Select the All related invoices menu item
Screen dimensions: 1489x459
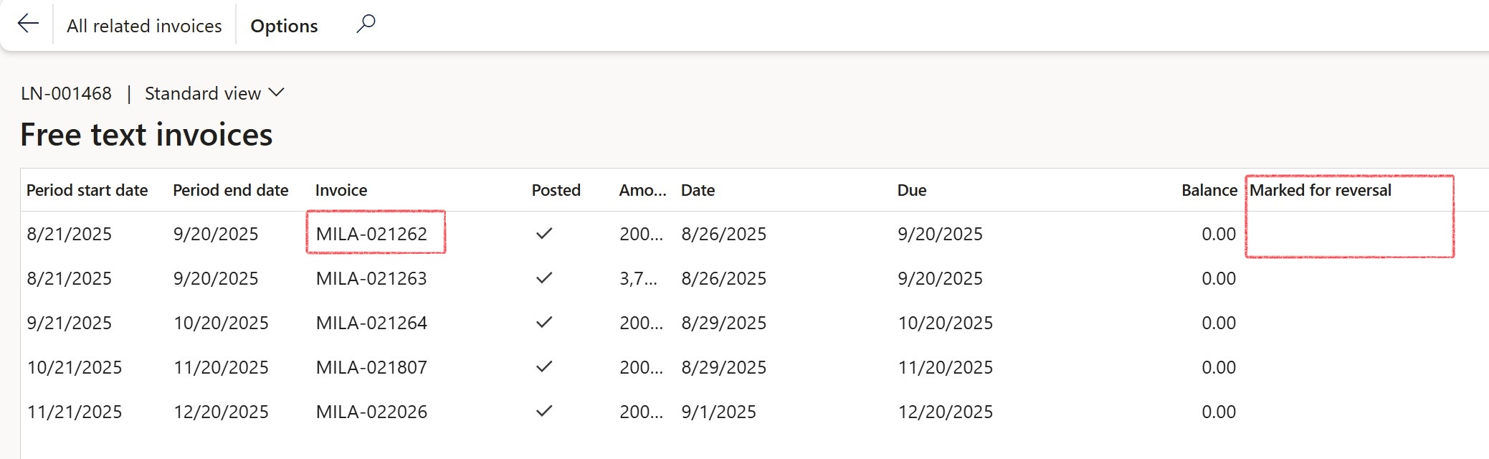tap(143, 25)
